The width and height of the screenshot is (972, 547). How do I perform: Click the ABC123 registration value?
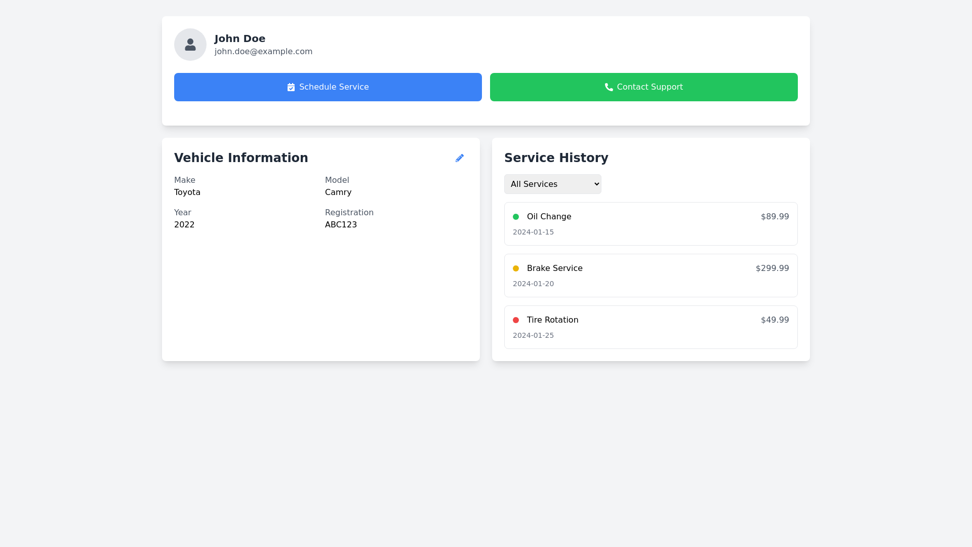341,225
